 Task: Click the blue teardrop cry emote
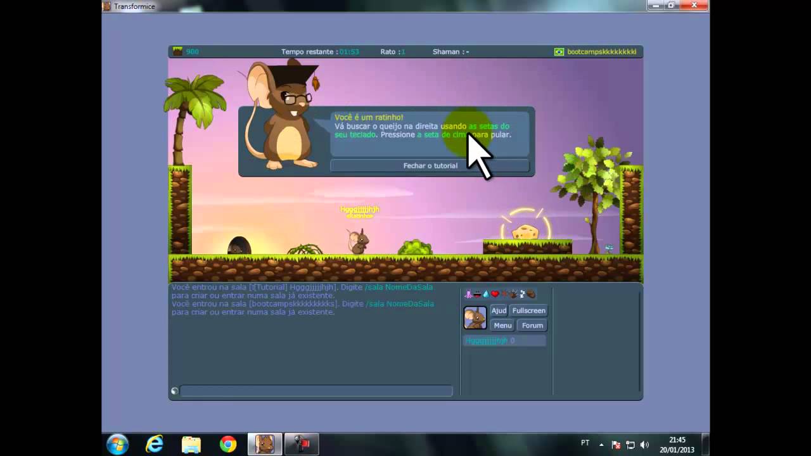[486, 294]
